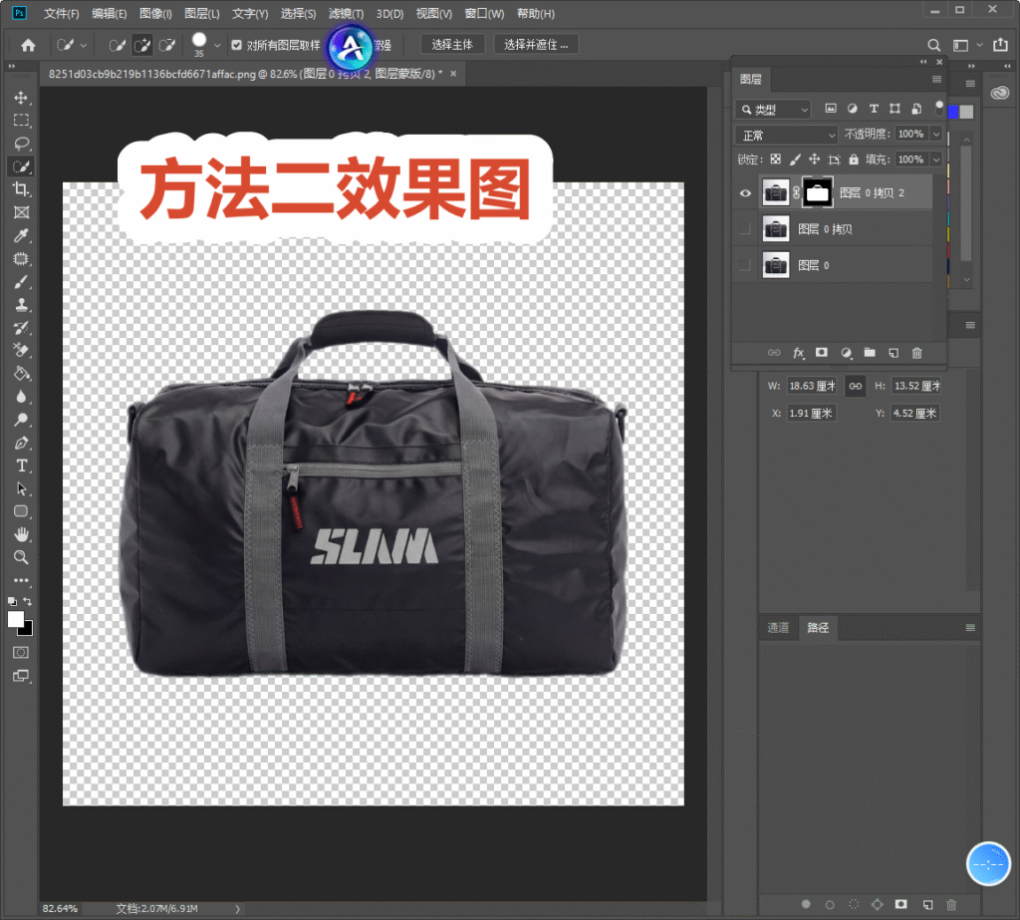
Task: Select the Hand tool
Action: 21,534
